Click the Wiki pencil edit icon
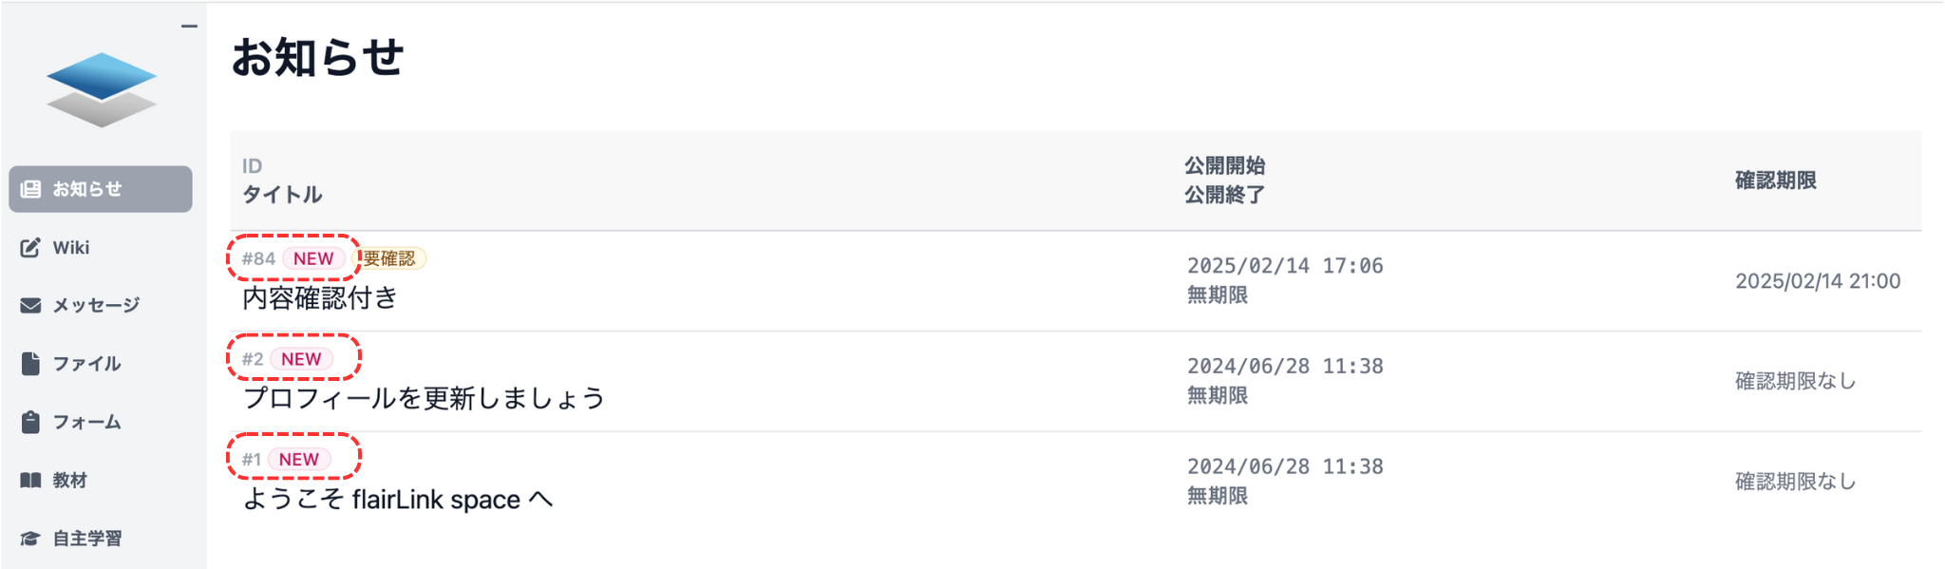The image size is (1945, 569). click(x=30, y=248)
